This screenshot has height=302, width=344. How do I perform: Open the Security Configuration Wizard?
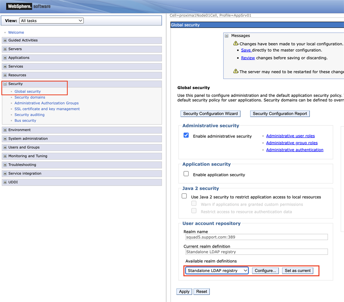[210, 113]
